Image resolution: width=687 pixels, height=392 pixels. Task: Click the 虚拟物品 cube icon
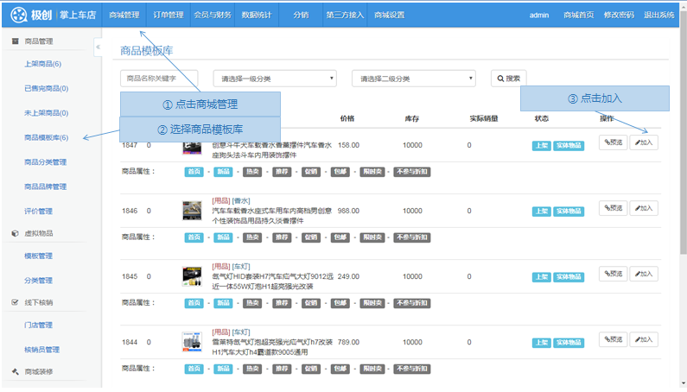[x=16, y=233]
